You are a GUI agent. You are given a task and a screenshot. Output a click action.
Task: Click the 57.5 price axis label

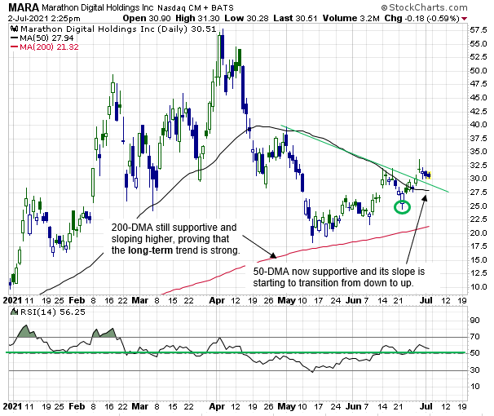point(479,30)
